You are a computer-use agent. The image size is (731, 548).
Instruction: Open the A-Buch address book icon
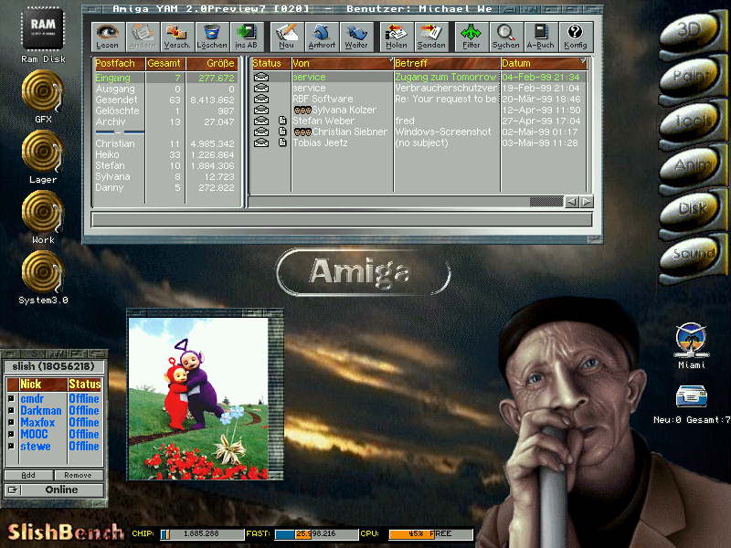[x=542, y=36]
